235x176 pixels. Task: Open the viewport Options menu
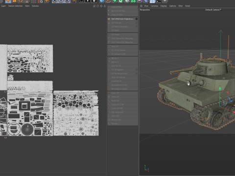click(172, 6)
